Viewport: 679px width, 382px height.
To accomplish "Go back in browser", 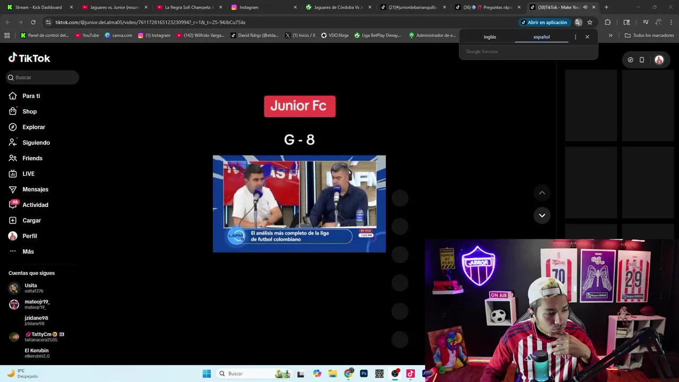I will (x=7, y=22).
